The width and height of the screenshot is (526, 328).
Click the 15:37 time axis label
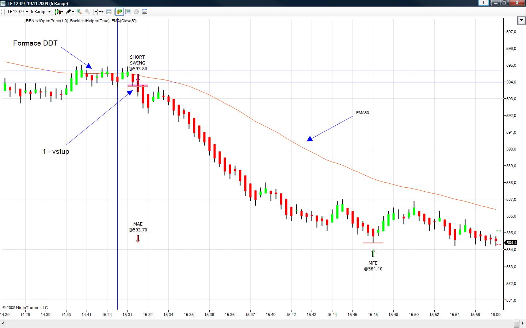coord(250,315)
